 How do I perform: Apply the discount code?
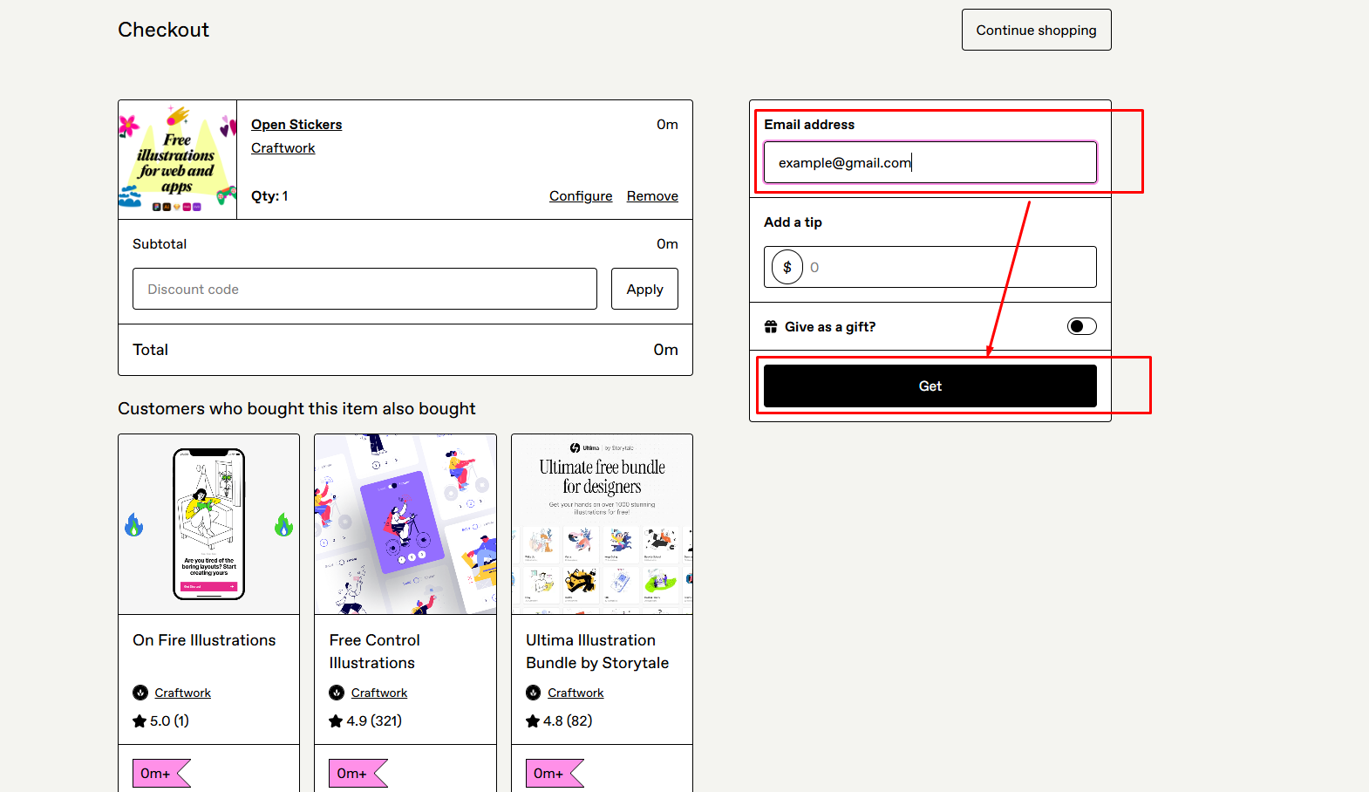click(645, 289)
